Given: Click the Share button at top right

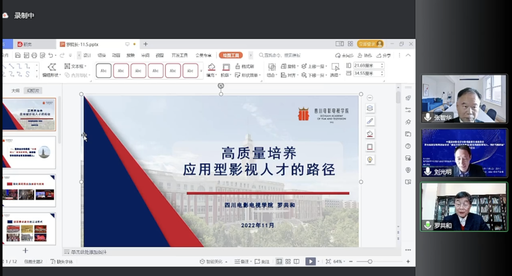Looking at the screenshot, I should tap(383, 56).
